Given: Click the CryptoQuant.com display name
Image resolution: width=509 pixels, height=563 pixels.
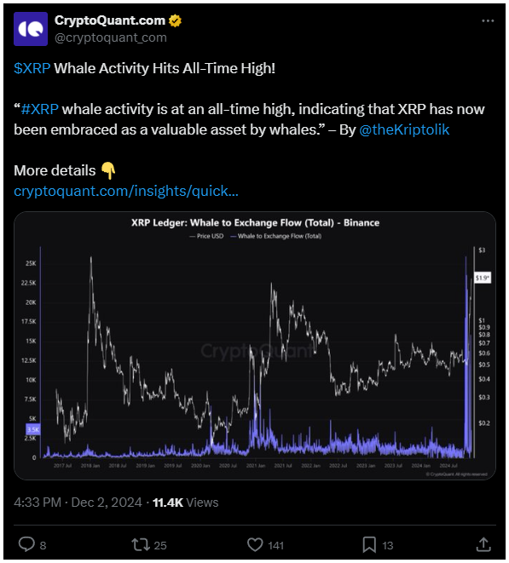Looking at the screenshot, I should point(110,20).
